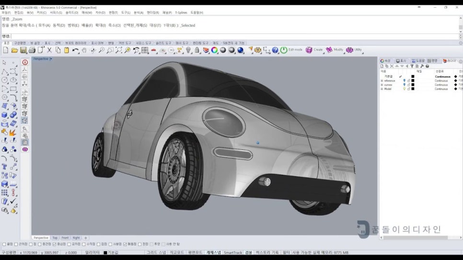Screen dimensions: 463x260
Task: Switch to the Right viewport tab
Action: 76,238
